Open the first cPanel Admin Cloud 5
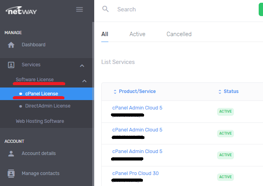Screen dimensions: 263x186 pyautogui.click(x=137, y=108)
